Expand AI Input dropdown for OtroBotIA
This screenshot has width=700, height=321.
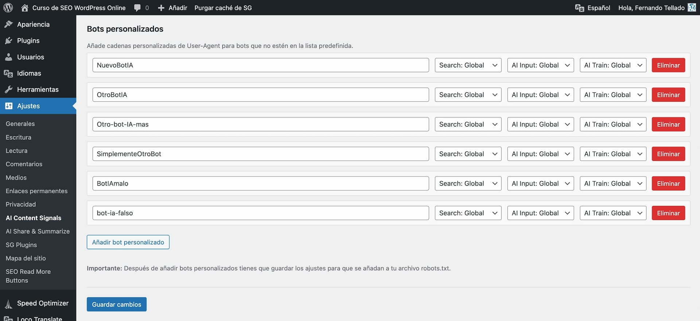click(x=540, y=95)
